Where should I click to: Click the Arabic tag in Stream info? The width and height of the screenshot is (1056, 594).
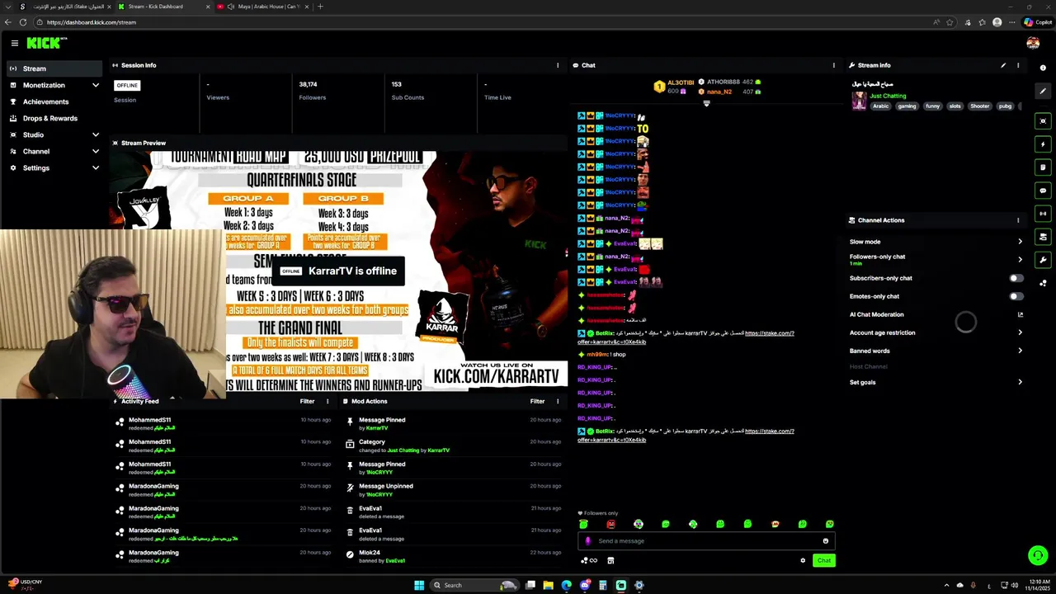pyautogui.click(x=881, y=106)
